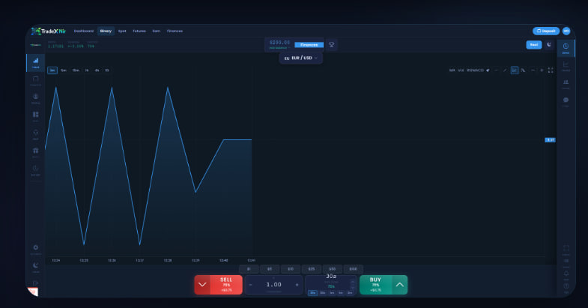
Task: Open the Futures tab
Action: coord(139,31)
